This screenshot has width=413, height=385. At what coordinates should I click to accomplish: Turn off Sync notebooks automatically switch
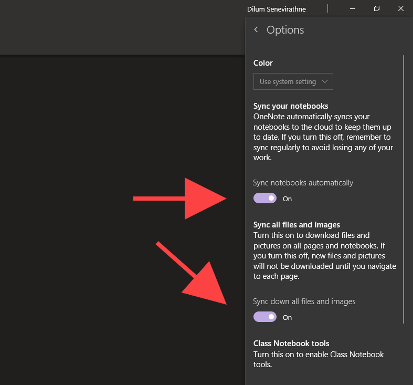point(265,199)
